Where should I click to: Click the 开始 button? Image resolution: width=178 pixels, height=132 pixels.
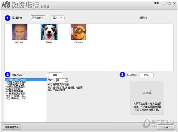coord(166,127)
